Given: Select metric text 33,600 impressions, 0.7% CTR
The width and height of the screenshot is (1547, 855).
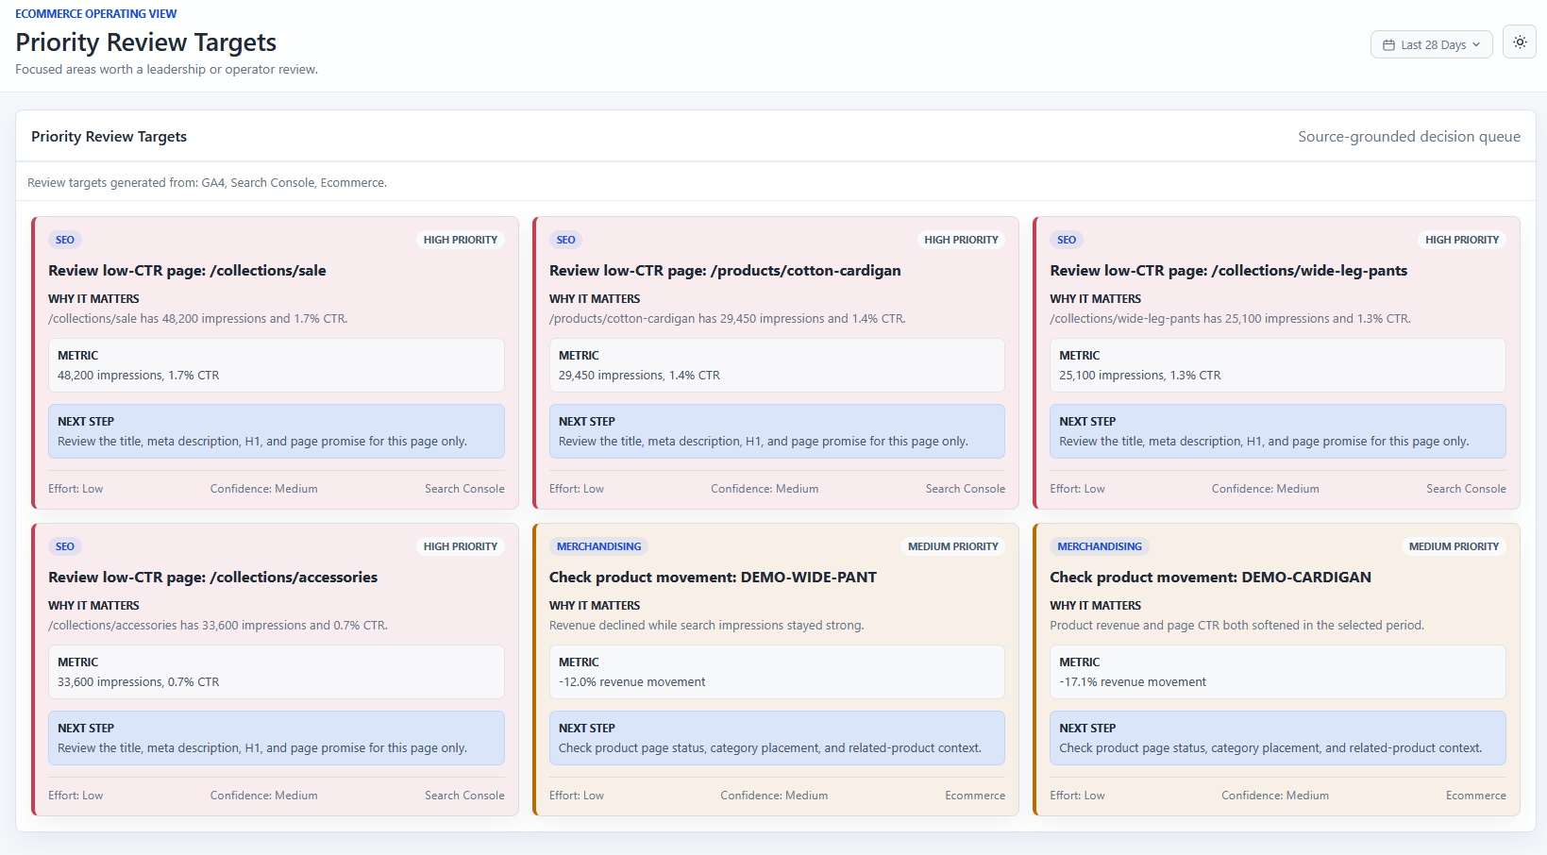Looking at the screenshot, I should [x=139, y=682].
